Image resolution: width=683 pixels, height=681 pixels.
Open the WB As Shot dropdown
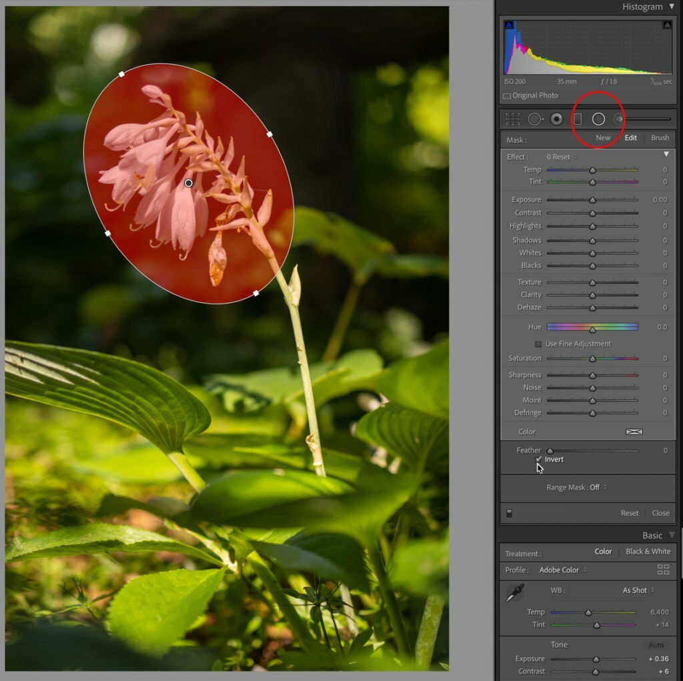click(x=638, y=590)
